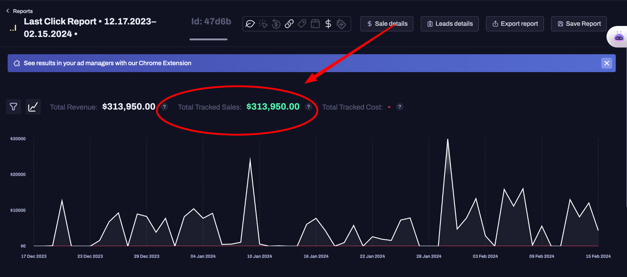627x277 pixels.
Task: Open the chatbot assistant icon
Action: (x=619, y=37)
